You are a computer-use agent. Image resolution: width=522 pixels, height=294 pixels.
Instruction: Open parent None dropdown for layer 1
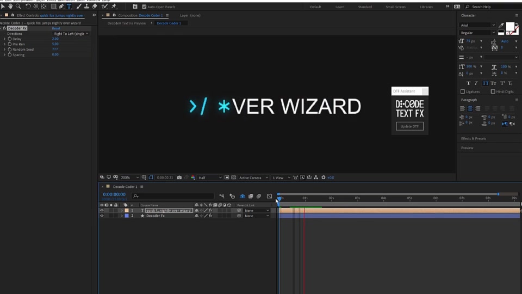click(257, 211)
